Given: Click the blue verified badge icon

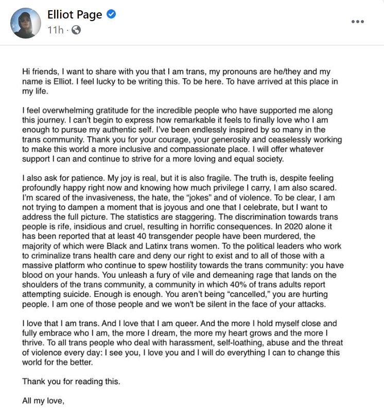Looking at the screenshot, I should pos(111,14).
